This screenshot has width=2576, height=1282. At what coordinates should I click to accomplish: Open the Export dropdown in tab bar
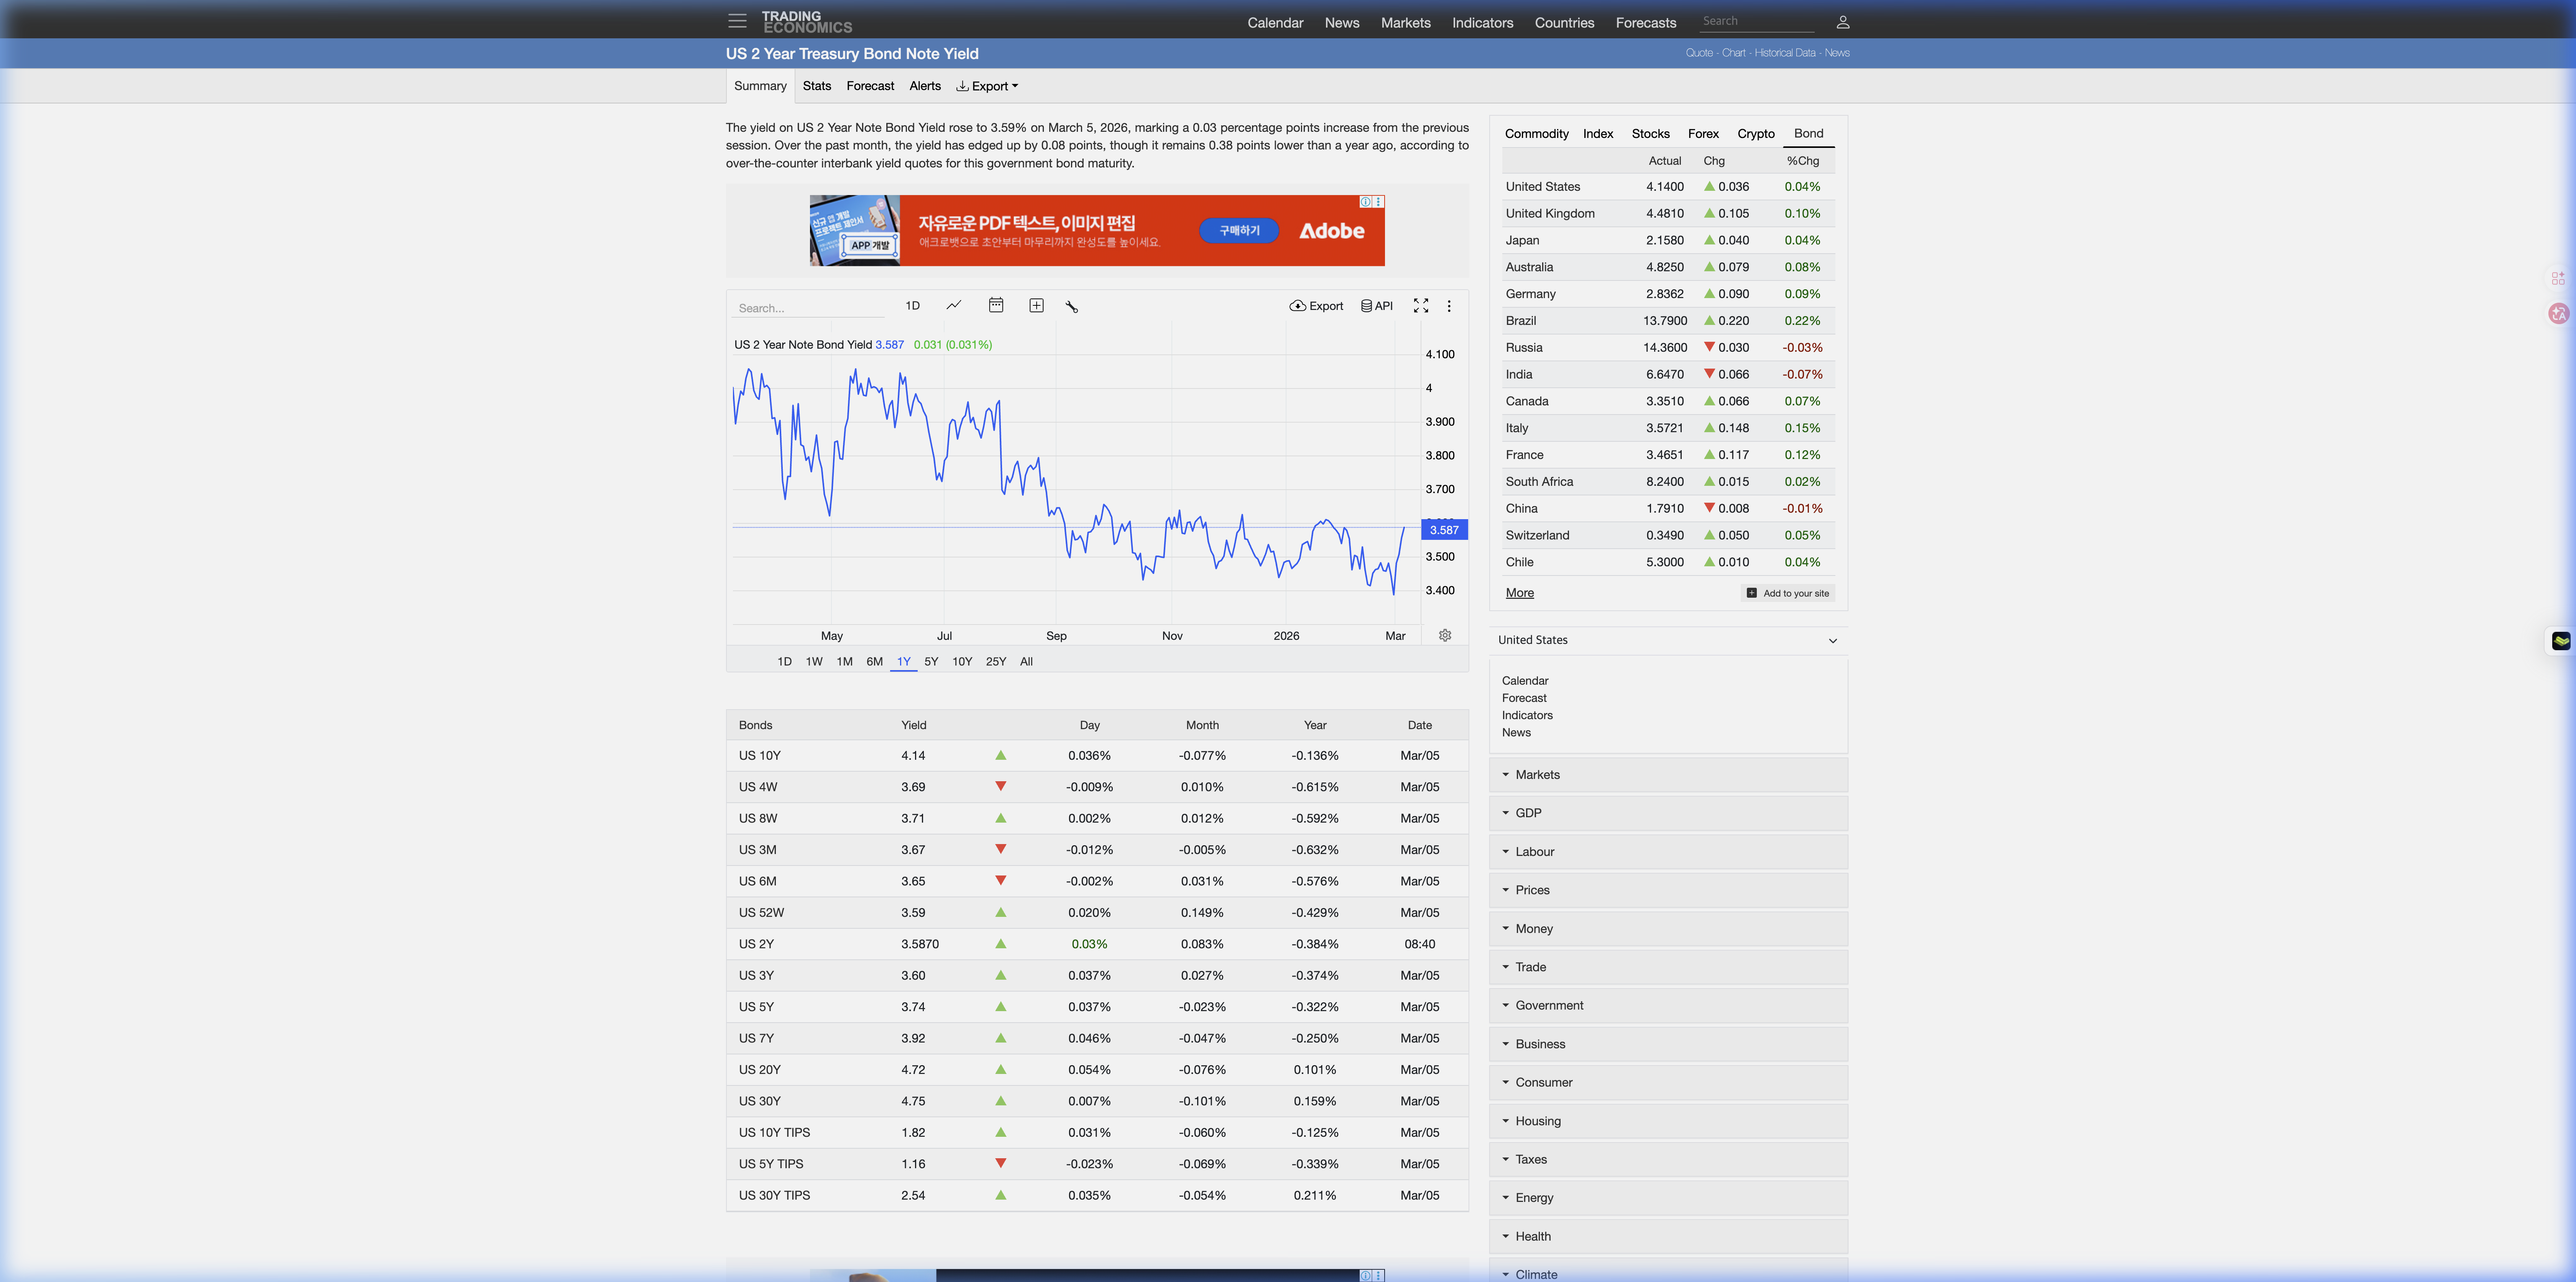(987, 86)
